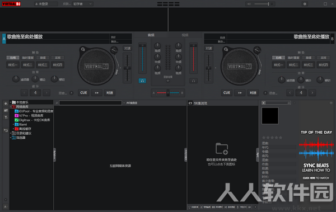Toggle the 样式一 pad on left deck
The width and height of the screenshot is (336, 212).
(13, 65)
